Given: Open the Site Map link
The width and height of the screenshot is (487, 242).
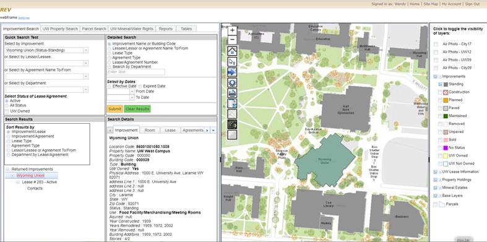Looking at the screenshot, I should (x=431, y=4).
